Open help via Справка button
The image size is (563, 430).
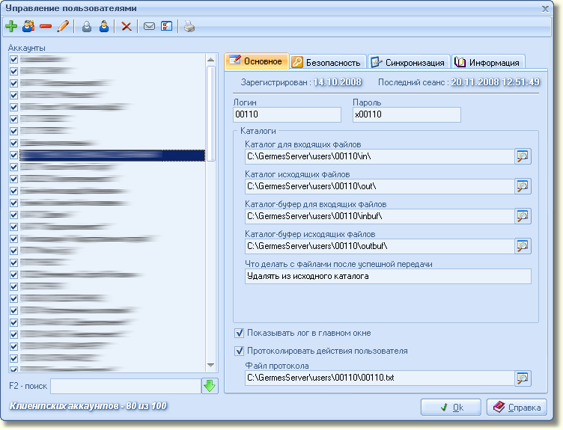[x=517, y=408]
